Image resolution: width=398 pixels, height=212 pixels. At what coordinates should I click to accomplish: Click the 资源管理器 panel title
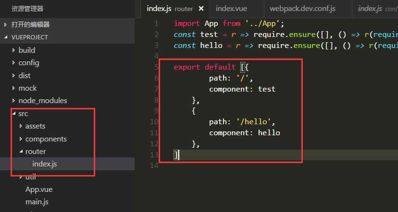tap(27, 9)
